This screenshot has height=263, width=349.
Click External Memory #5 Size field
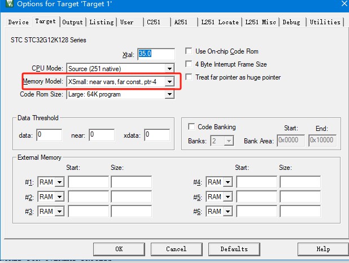300,197
